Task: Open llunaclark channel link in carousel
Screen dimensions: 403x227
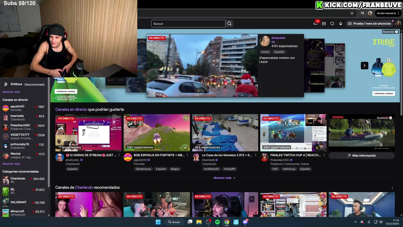Action: 278,38
